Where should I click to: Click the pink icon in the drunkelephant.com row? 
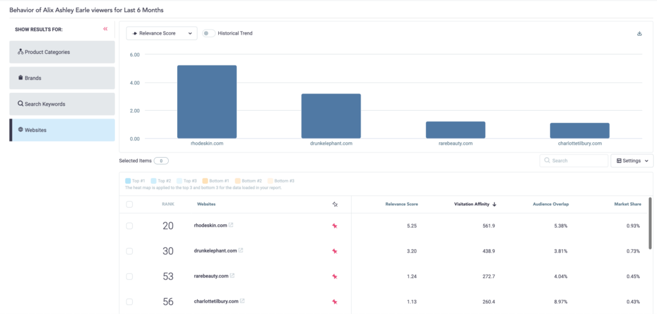pos(334,251)
